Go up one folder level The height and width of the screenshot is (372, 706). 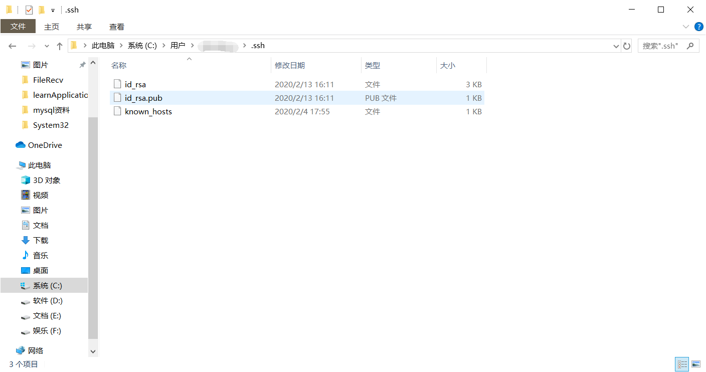(60, 46)
